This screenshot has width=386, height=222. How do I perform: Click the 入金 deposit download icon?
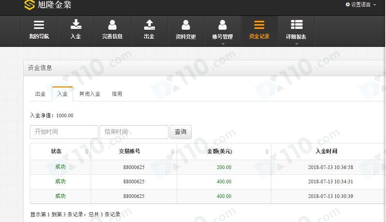point(76,24)
